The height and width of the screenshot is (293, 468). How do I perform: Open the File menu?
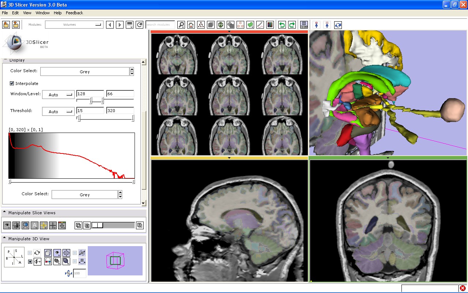[5, 13]
